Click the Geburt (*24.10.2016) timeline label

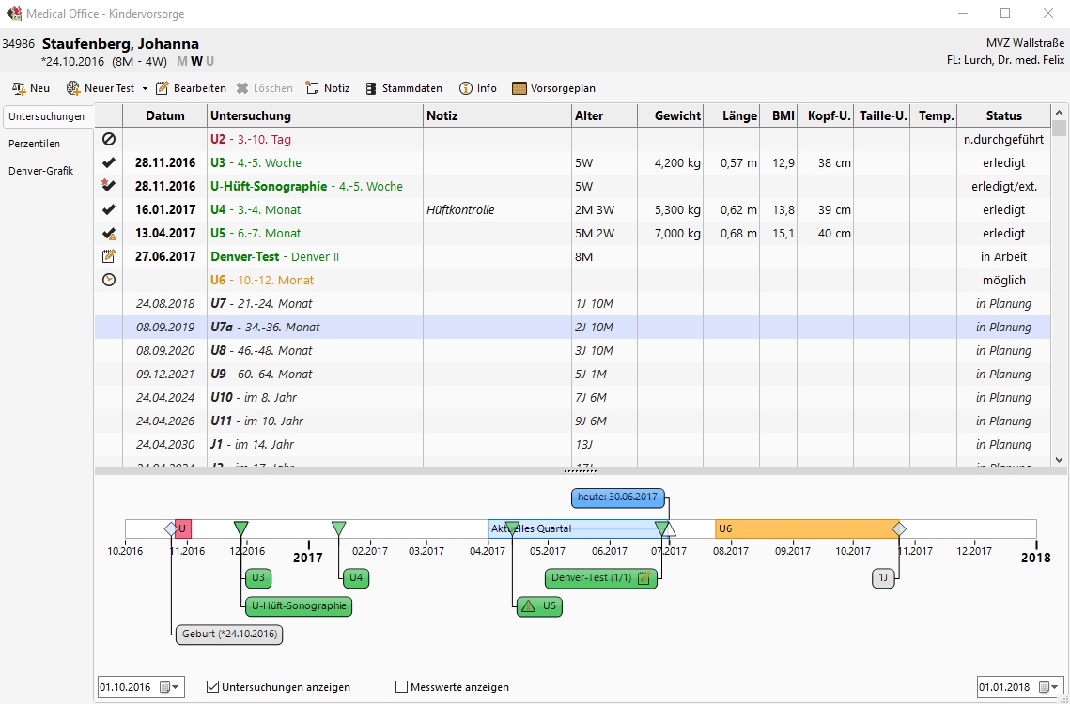coord(229,634)
